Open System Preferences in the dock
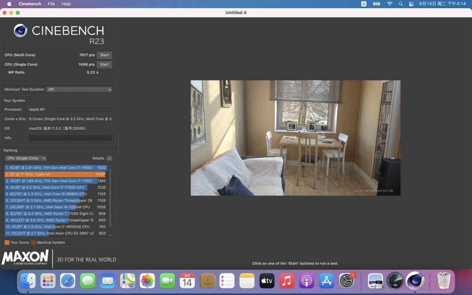The height and width of the screenshot is (295, 472). point(346,281)
